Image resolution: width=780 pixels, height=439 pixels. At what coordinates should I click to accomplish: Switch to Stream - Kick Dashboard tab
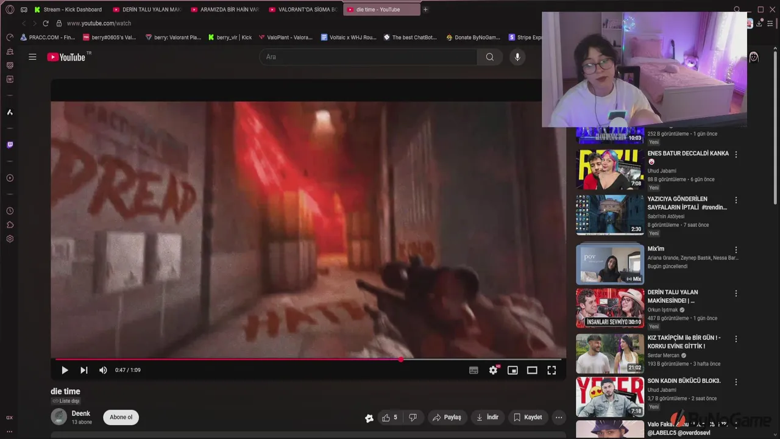tap(68, 10)
